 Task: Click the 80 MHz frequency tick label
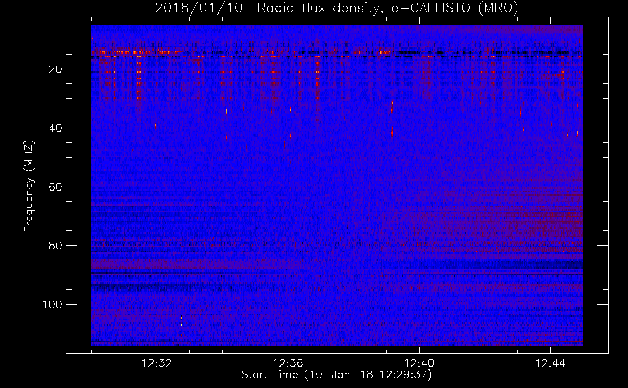56,246
